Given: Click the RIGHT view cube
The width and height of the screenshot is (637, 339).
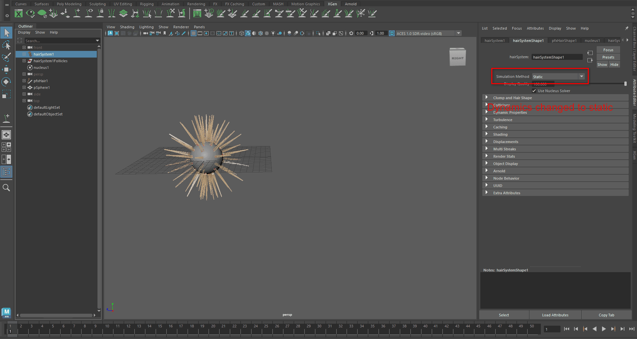Looking at the screenshot, I should coord(457,58).
